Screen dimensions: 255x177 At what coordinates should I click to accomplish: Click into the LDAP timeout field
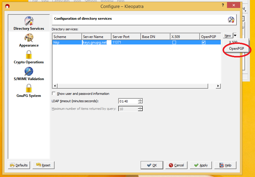click(128, 101)
